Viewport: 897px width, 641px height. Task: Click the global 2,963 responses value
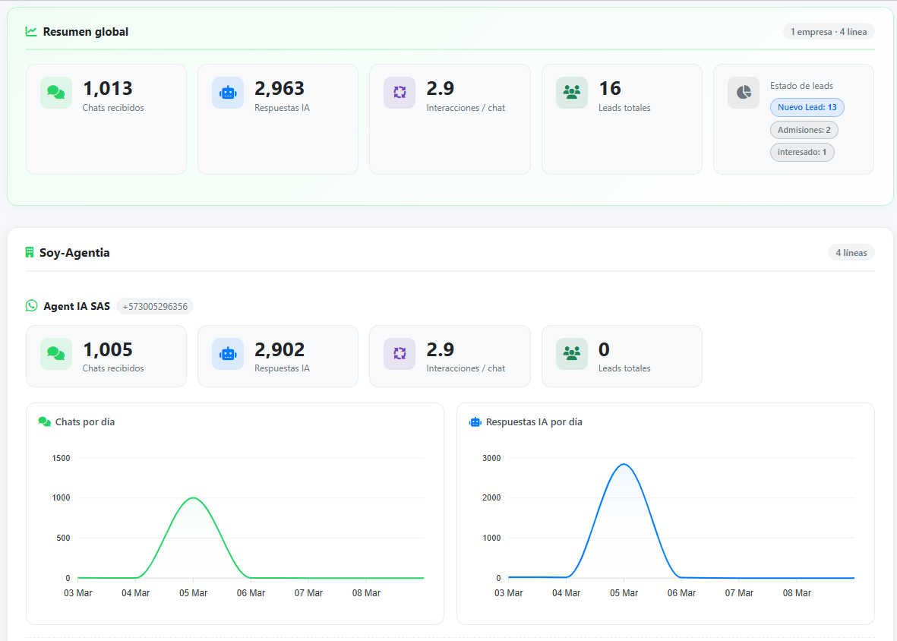[x=280, y=89]
